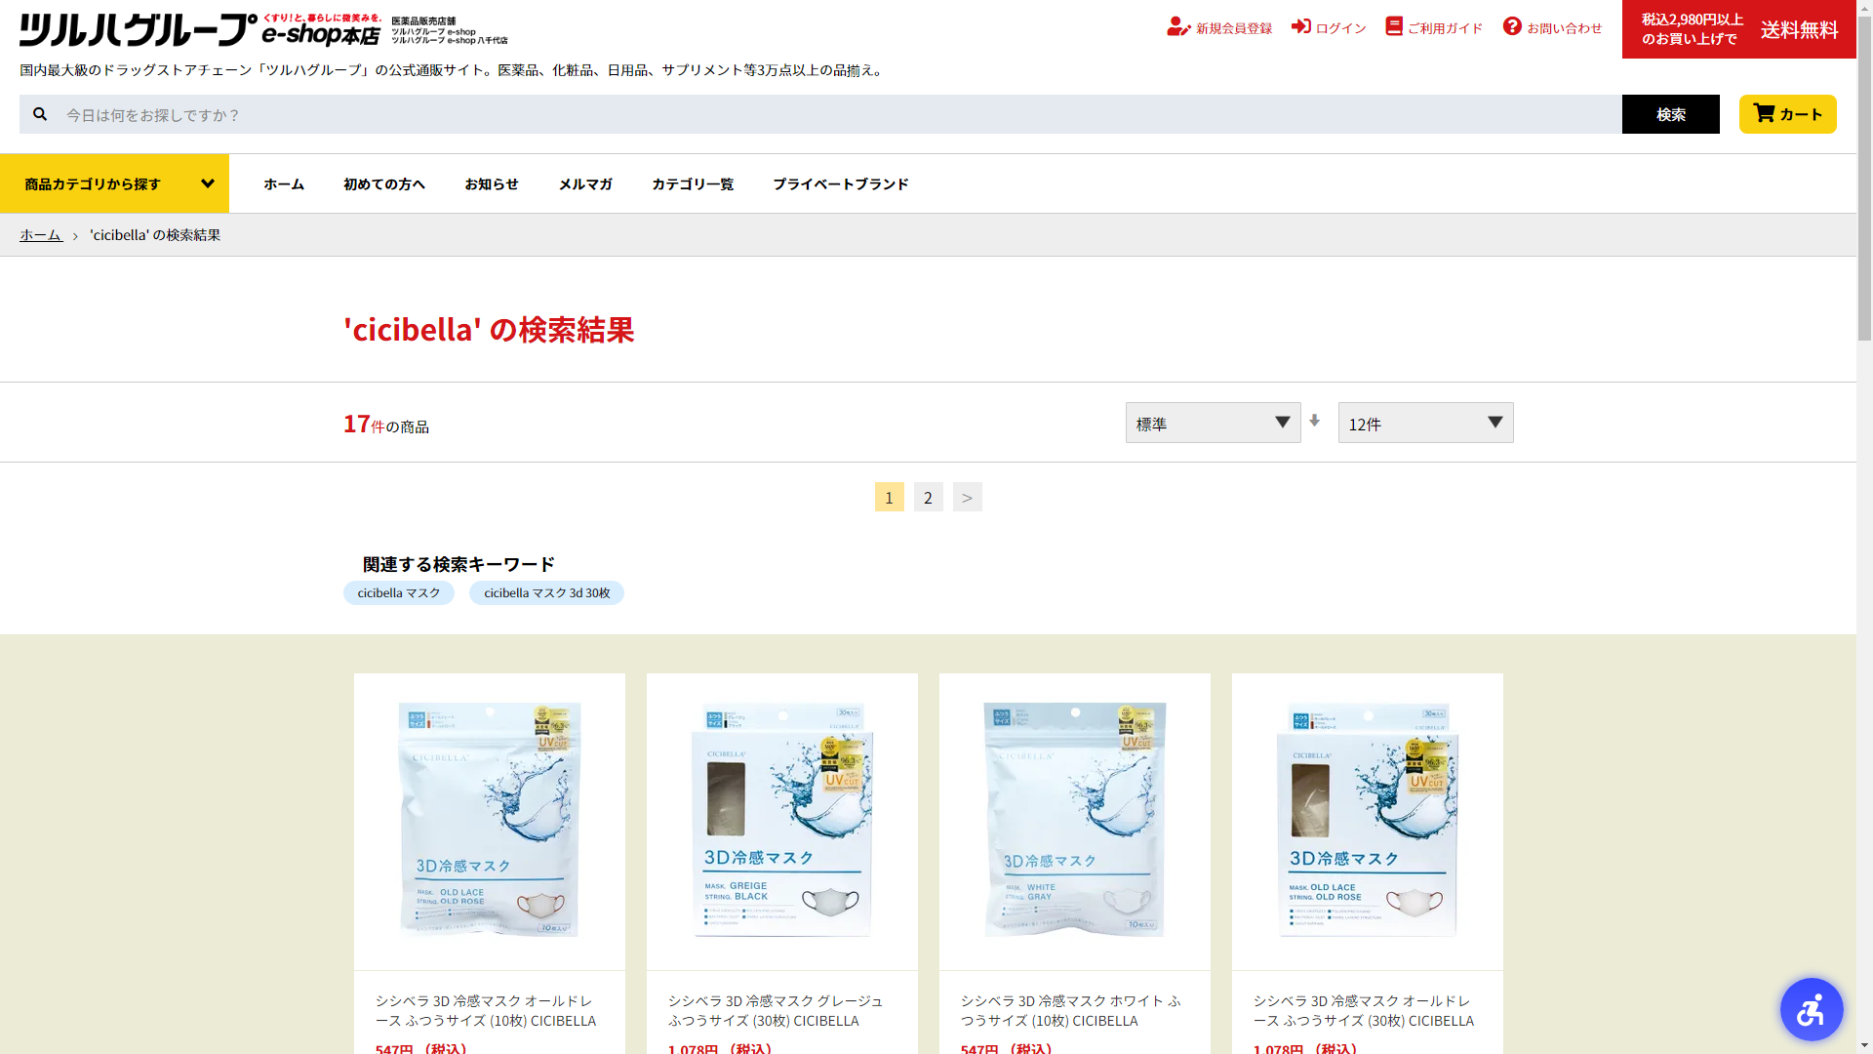
Task: Go to メルマガ navigation item
Action: [585, 183]
